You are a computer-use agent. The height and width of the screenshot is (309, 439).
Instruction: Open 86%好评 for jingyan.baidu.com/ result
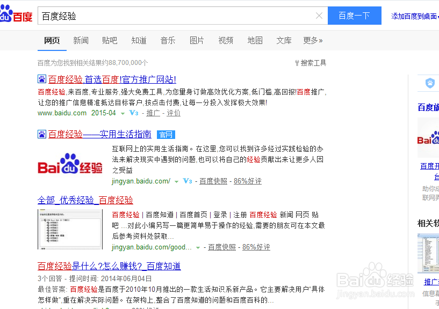coord(248,181)
